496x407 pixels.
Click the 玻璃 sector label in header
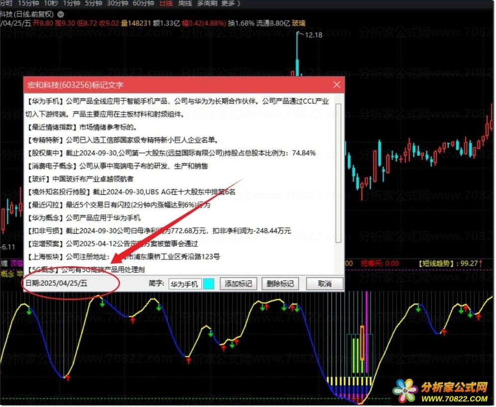(299, 23)
